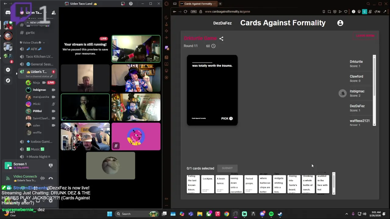
Task: Click scrollbar of the card hand
Action: tap(334, 183)
